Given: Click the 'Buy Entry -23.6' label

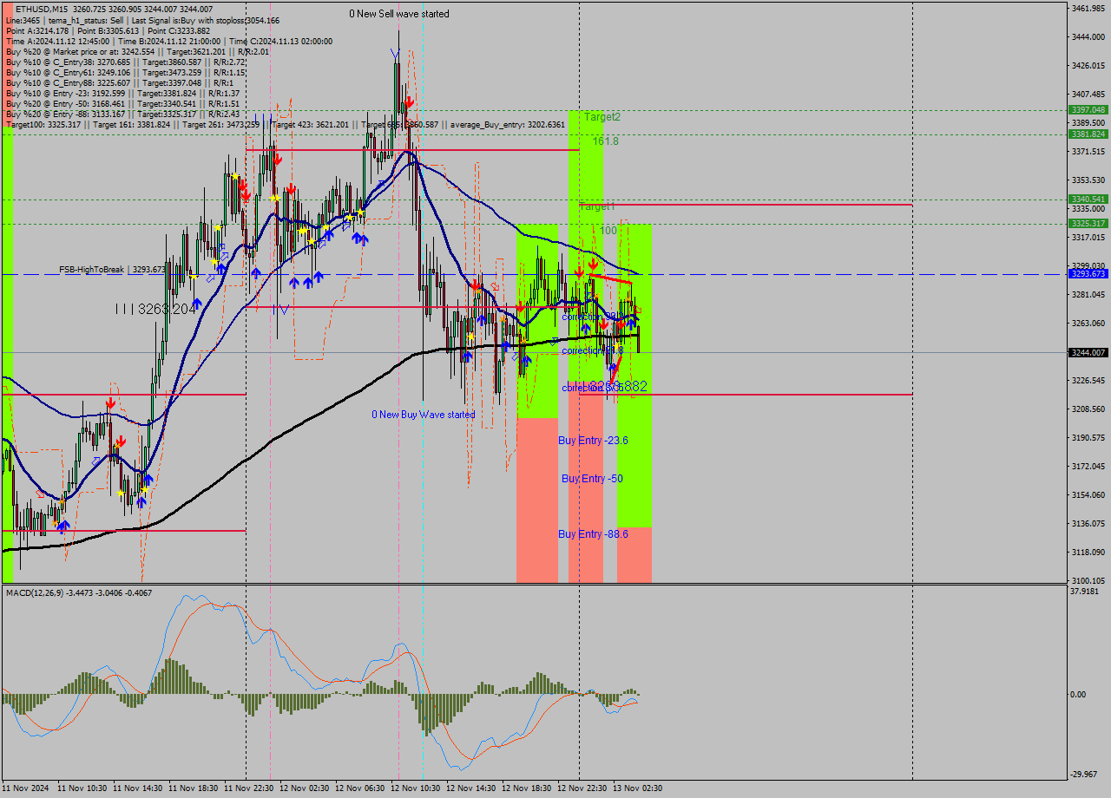Looking at the screenshot, I should click(x=594, y=441).
